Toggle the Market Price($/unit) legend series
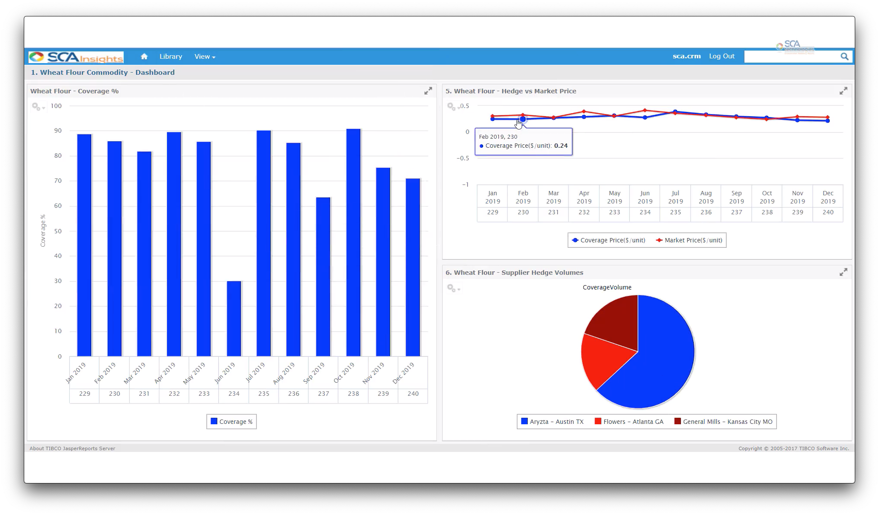Image resolution: width=879 pixels, height=515 pixels. (689, 240)
